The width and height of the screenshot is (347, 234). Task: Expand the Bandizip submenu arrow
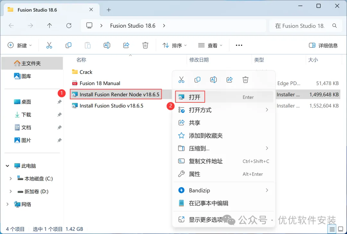pos(267,190)
